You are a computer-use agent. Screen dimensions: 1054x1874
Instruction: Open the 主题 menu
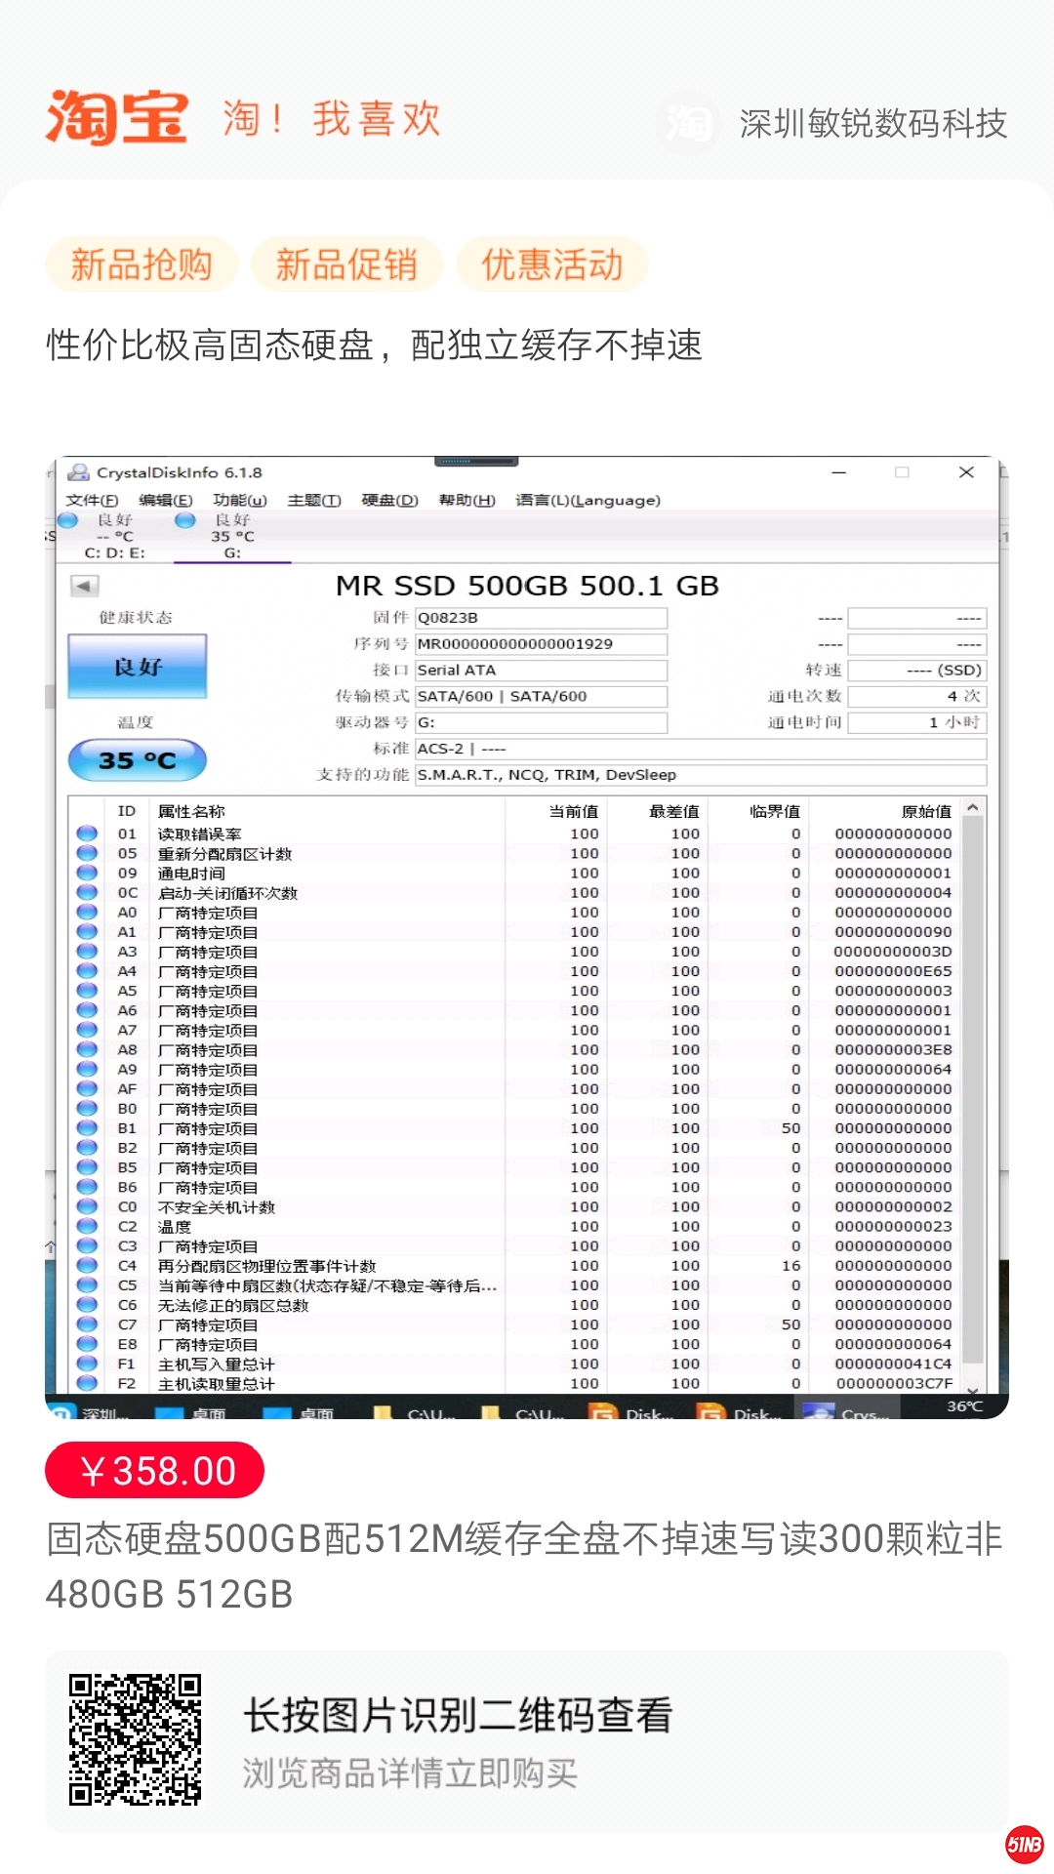(x=313, y=501)
